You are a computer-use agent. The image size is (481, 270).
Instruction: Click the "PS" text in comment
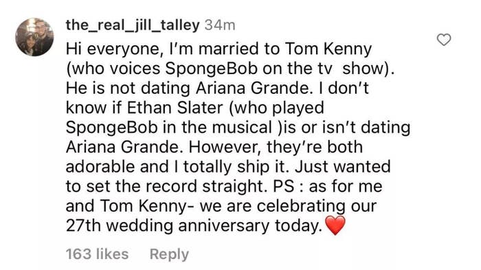284,186
